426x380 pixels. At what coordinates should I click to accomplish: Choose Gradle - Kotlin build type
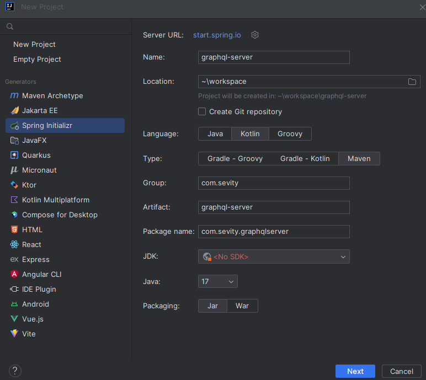305,159
